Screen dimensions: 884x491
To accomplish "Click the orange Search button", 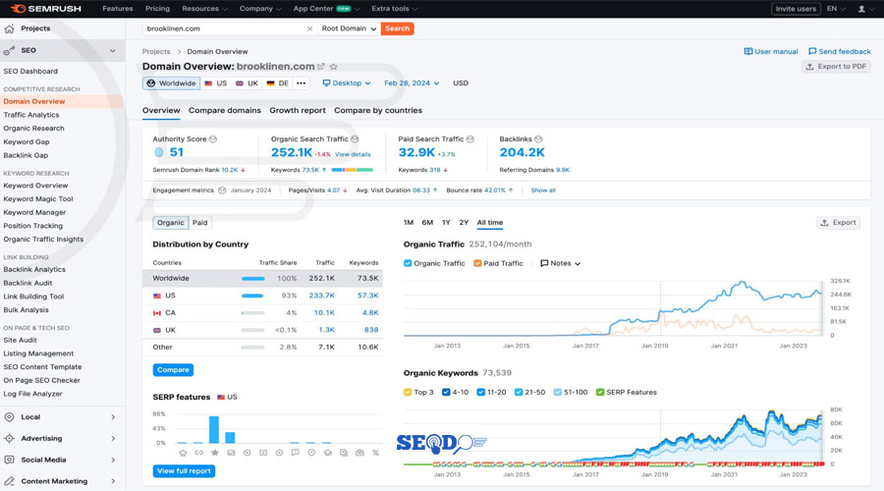I will pos(398,28).
